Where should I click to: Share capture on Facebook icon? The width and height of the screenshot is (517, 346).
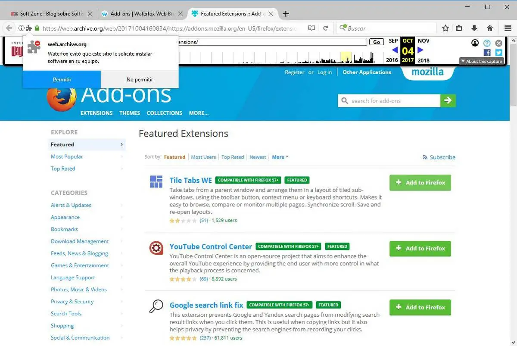tap(487, 53)
